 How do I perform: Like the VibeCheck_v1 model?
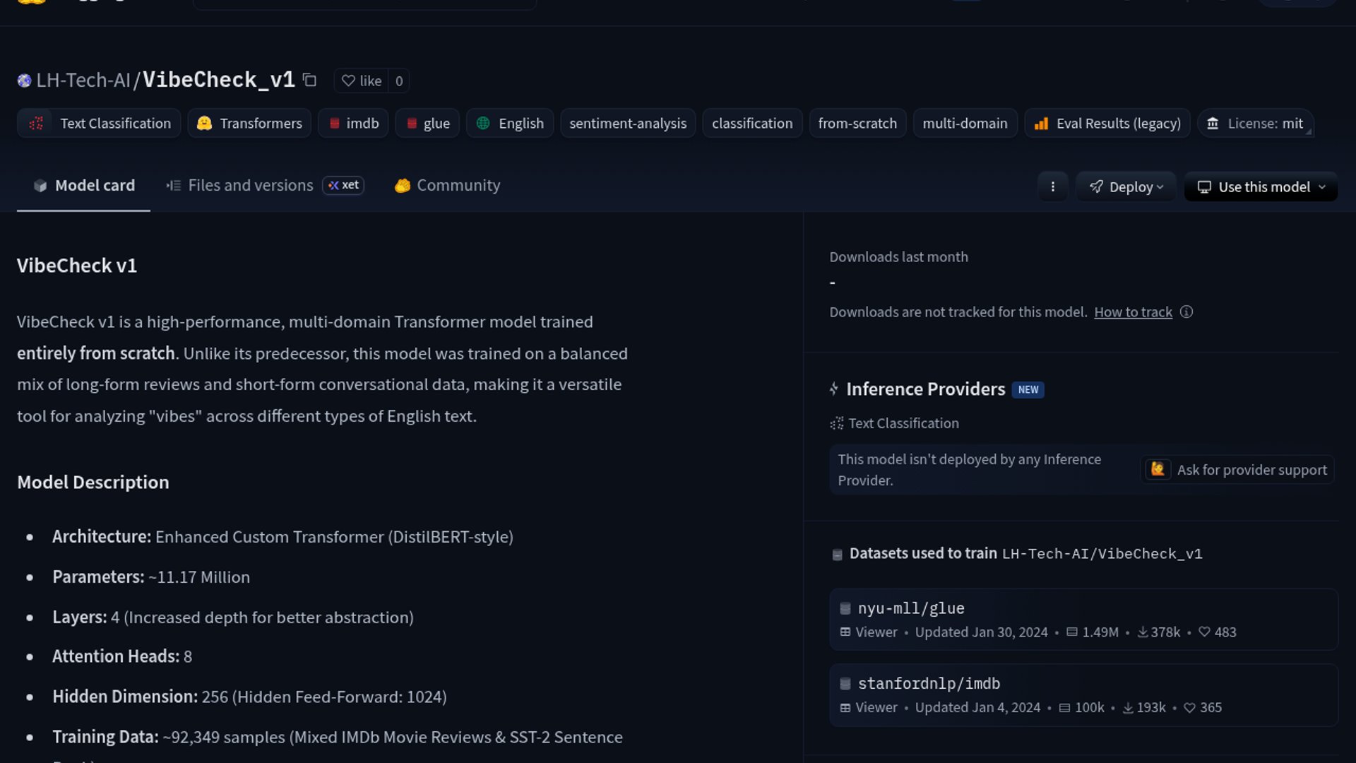(362, 81)
